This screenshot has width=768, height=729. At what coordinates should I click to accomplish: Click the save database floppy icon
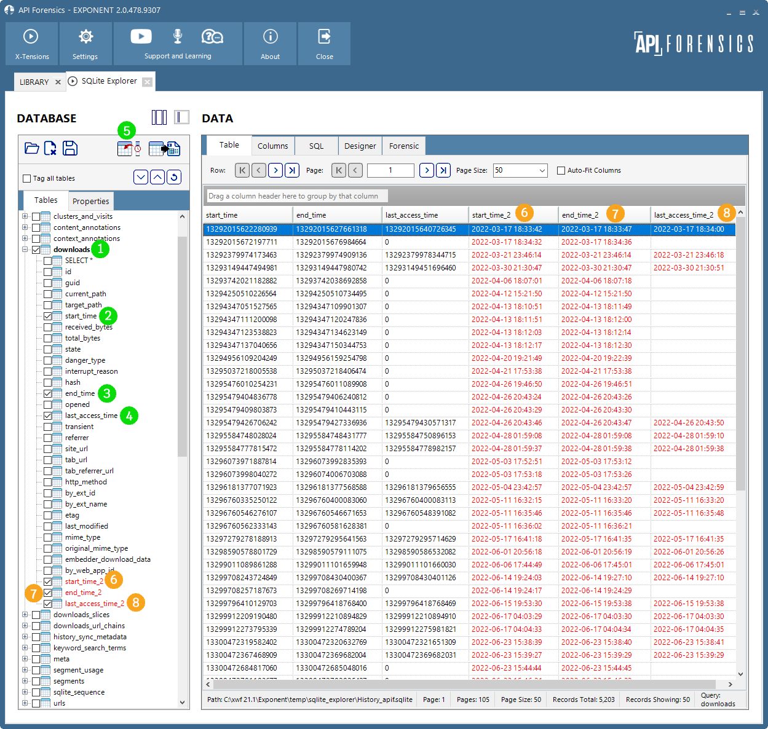coord(70,148)
